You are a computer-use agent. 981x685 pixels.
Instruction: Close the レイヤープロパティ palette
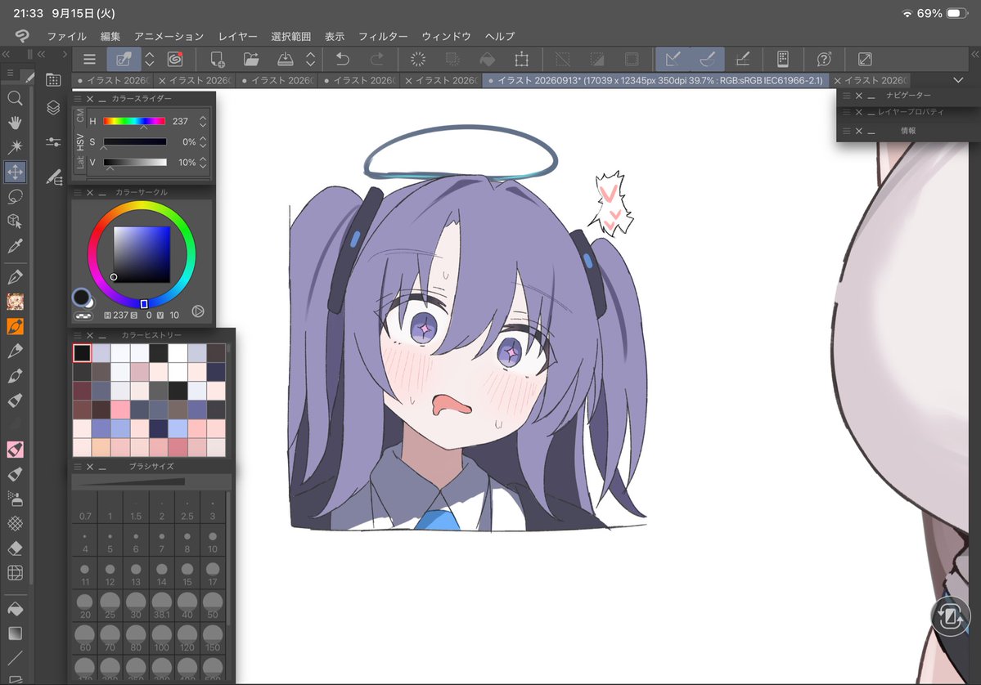tap(859, 113)
